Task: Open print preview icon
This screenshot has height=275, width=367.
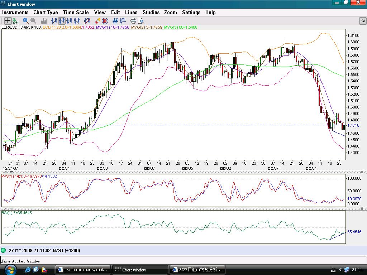Action: tap(141, 21)
